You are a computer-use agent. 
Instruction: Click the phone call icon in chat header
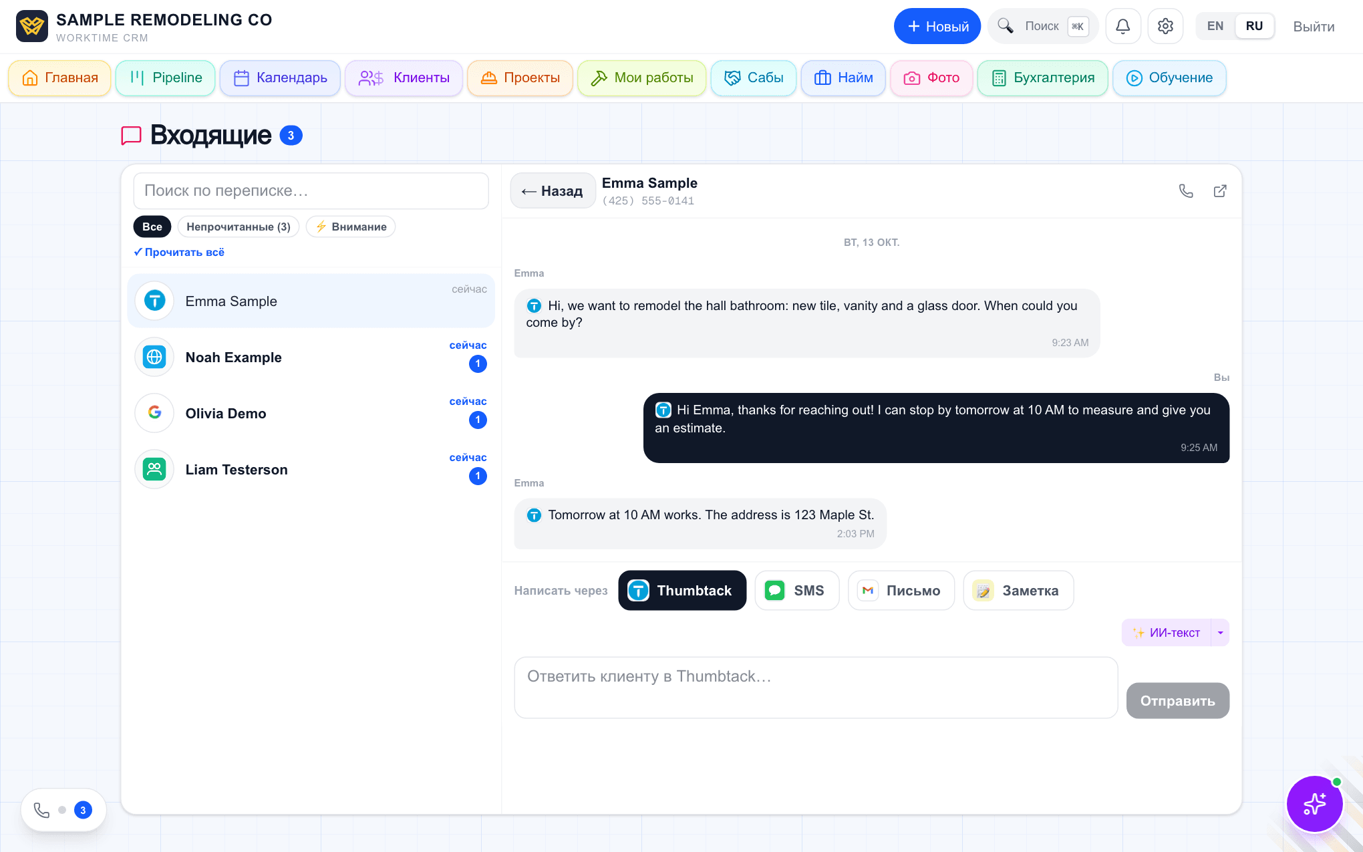1186,191
